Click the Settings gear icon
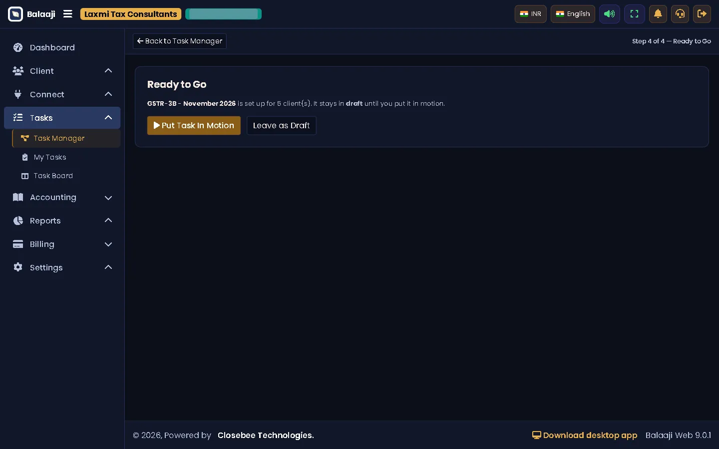This screenshot has width=719, height=449. pos(18,267)
